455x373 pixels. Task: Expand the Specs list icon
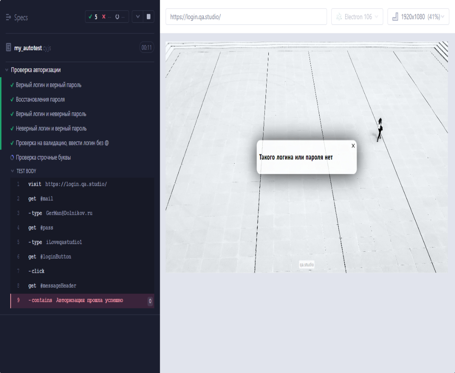9,17
